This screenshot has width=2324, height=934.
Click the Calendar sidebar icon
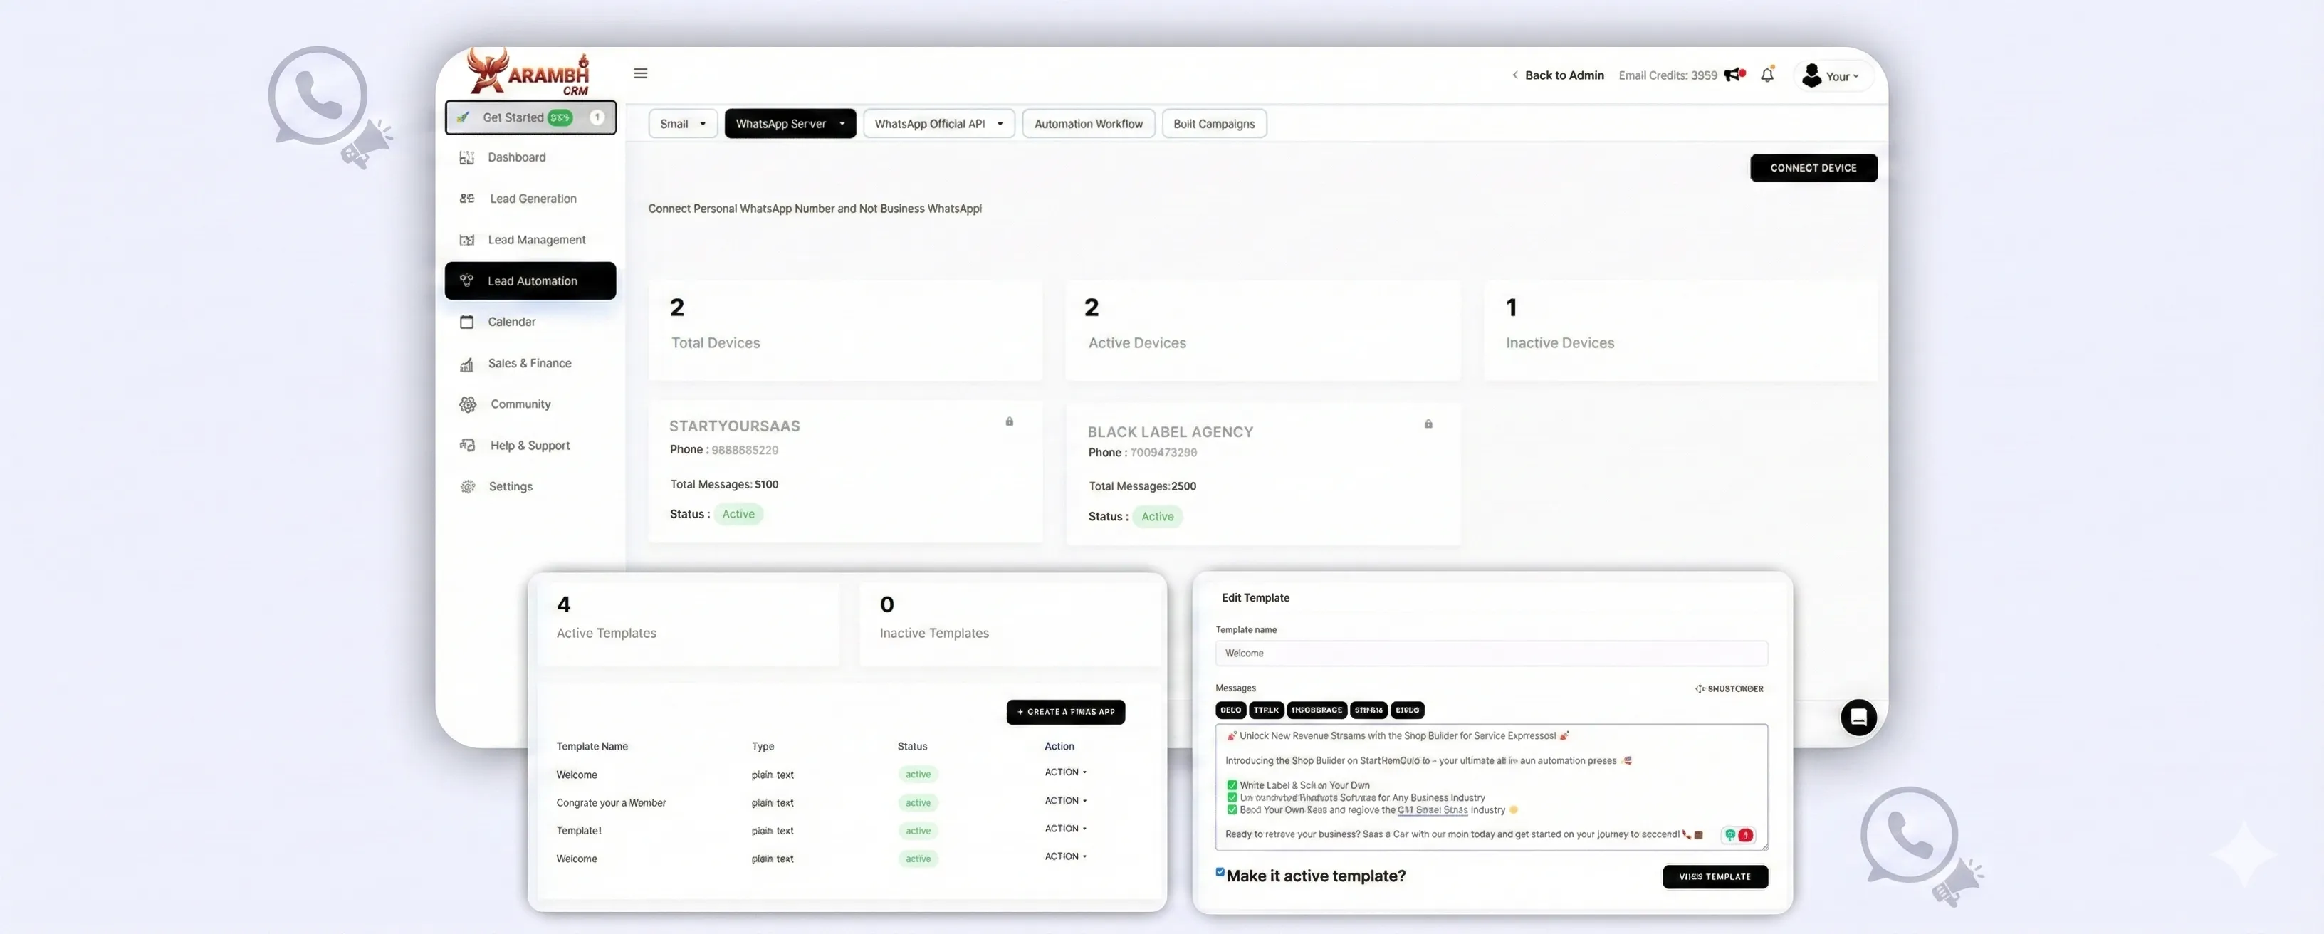pos(466,322)
